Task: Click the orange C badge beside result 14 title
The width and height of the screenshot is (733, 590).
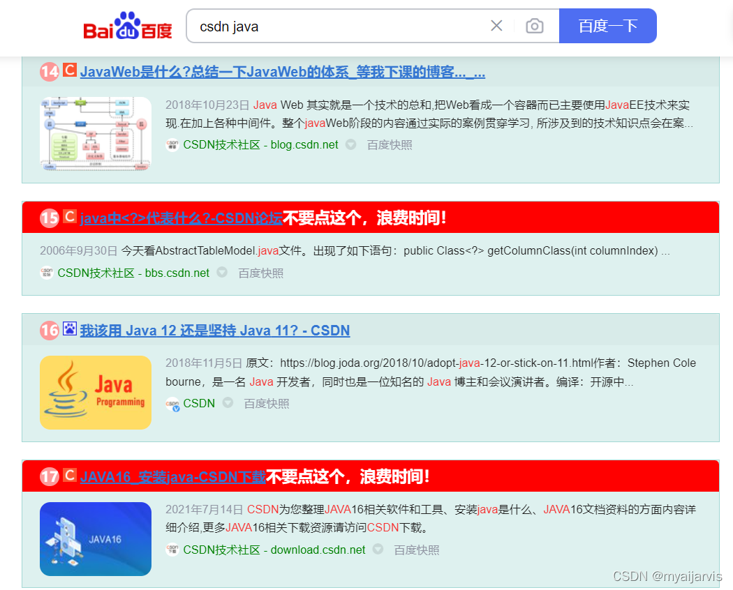Action: click(x=68, y=70)
